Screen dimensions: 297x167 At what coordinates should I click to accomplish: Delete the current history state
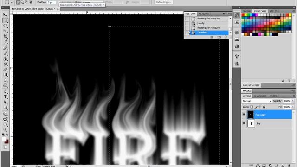pyautogui.click(x=226, y=37)
